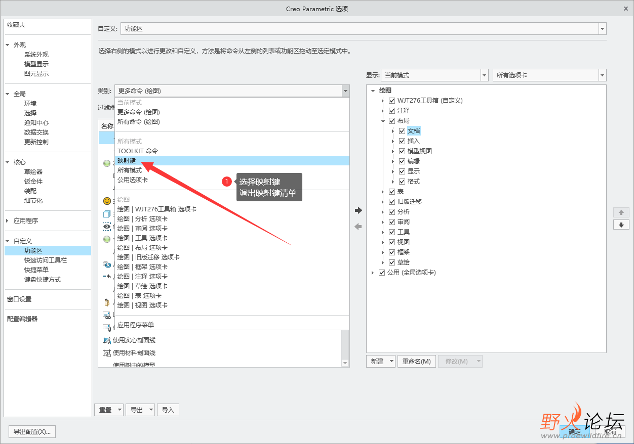The width and height of the screenshot is (634, 444).
Task: Click the 导出配置(X)... button
Action: pyautogui.click(x=32, y=431)
